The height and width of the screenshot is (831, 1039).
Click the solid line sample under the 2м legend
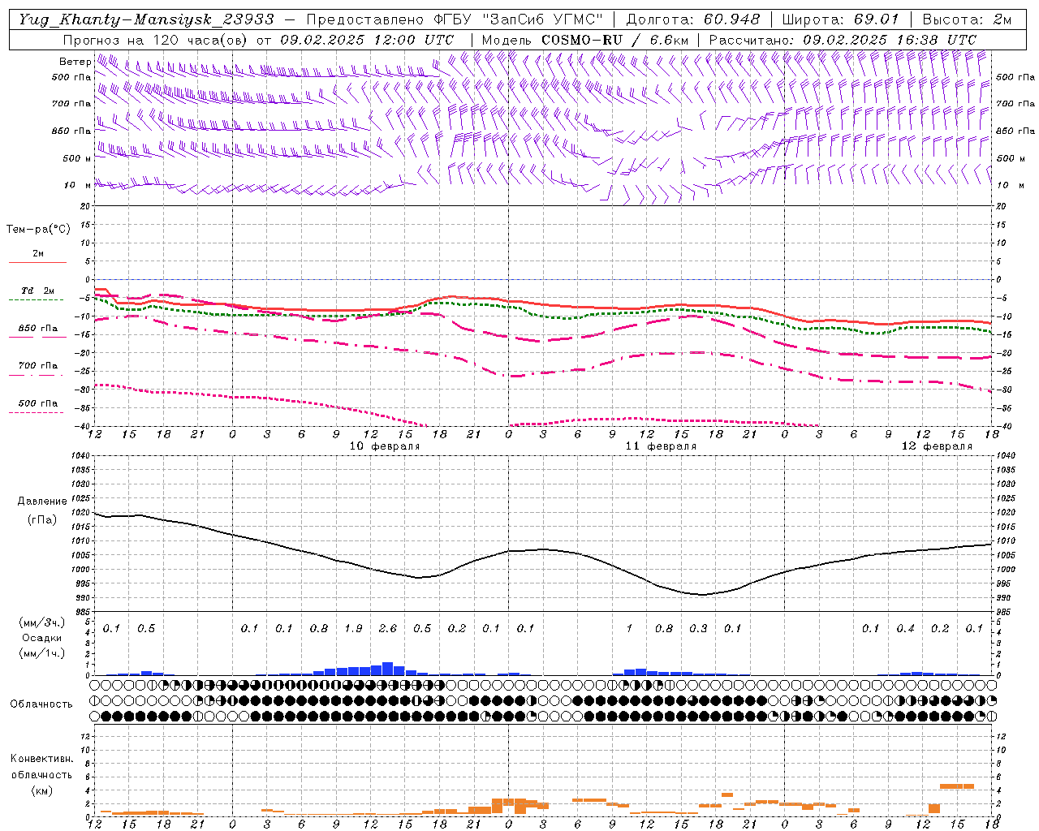[x=37, y=262]
